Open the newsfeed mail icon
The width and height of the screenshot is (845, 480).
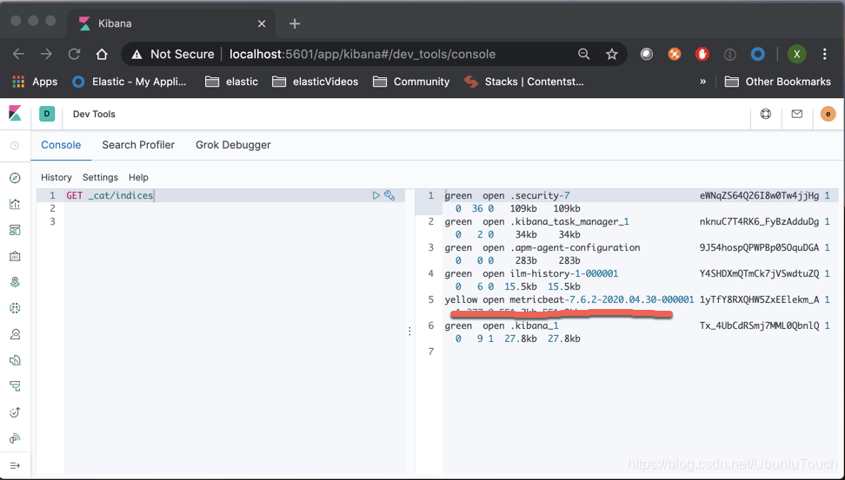[x=796, y=114]
